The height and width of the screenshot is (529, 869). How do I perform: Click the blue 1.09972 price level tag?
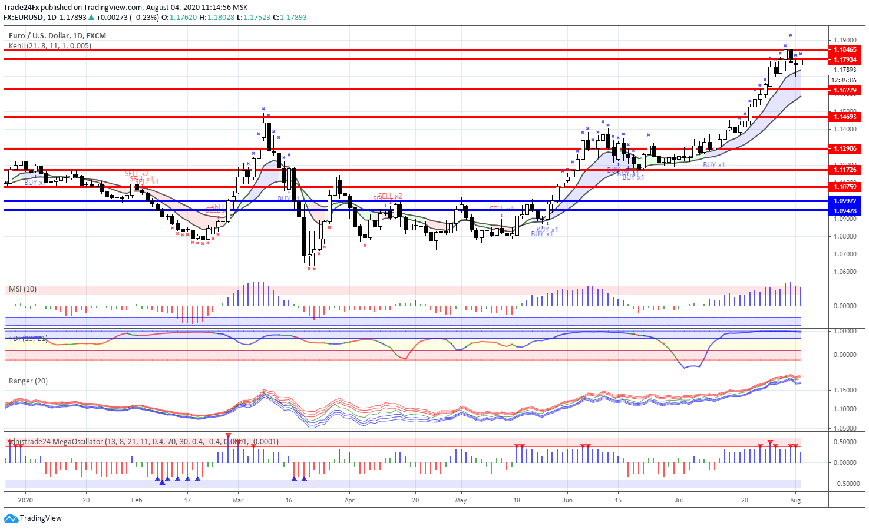point(845,201)
